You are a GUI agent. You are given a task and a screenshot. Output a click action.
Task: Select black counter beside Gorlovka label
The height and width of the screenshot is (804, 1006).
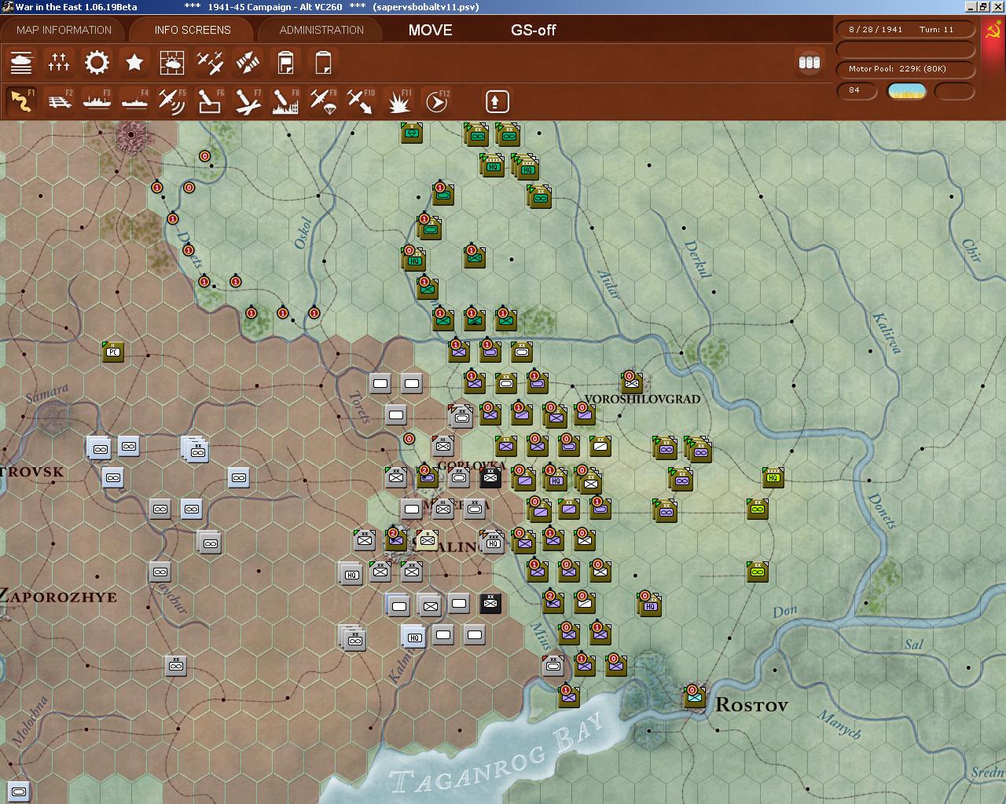490,477
